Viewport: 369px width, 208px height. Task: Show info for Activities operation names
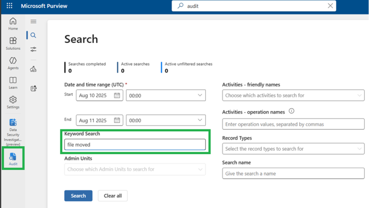pyautogui.click(x=291, y=111)
